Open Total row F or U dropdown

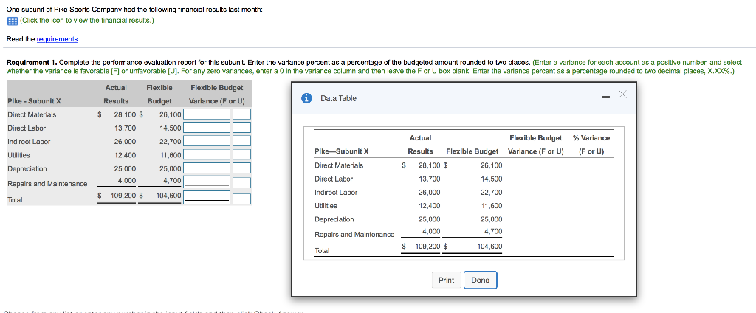(241, 198)
